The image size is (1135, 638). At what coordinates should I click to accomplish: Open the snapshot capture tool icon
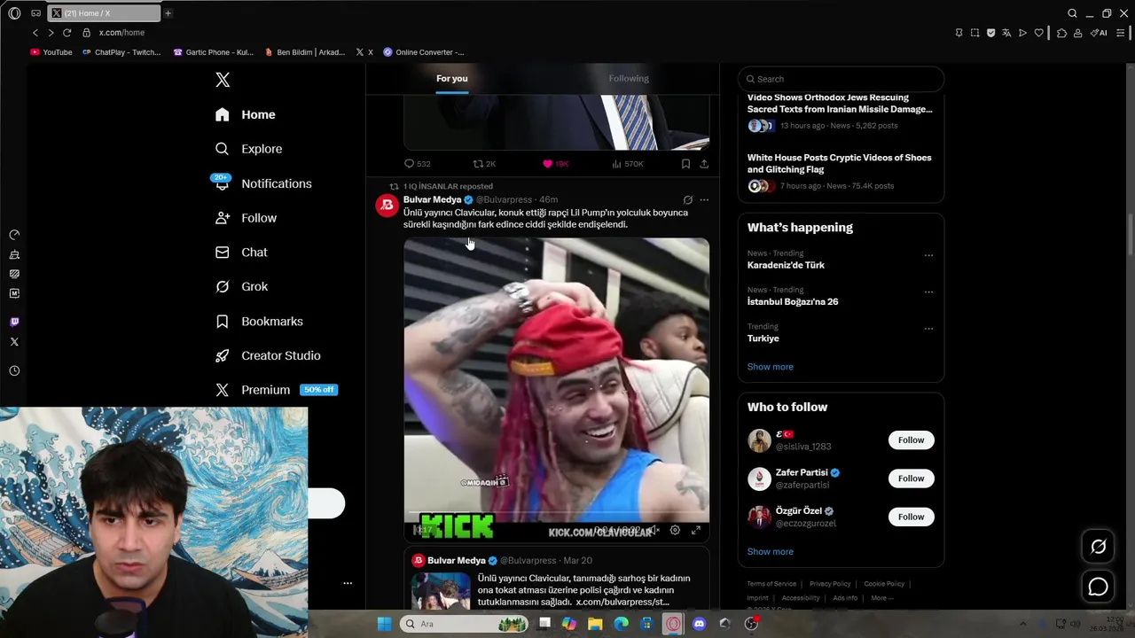(975, 33)
